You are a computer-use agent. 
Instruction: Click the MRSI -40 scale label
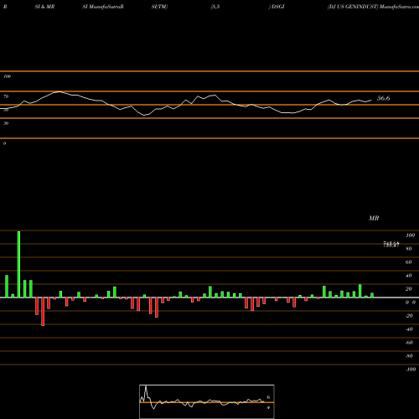tap(409, 329)
